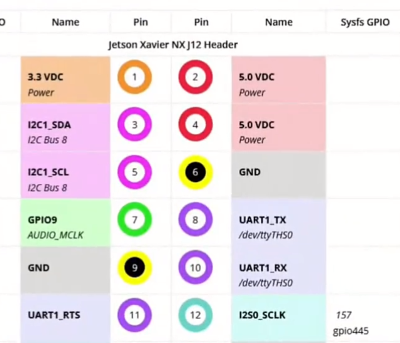The image size is (400, 343).
Task: Click the UART1_RTS cell
Action: pos(65,318)
